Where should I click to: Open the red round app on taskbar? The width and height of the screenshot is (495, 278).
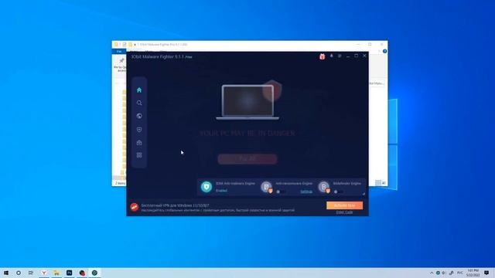(x=82, y=273)
